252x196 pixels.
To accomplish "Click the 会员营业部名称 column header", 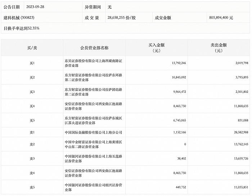I will tap(94, 48).
